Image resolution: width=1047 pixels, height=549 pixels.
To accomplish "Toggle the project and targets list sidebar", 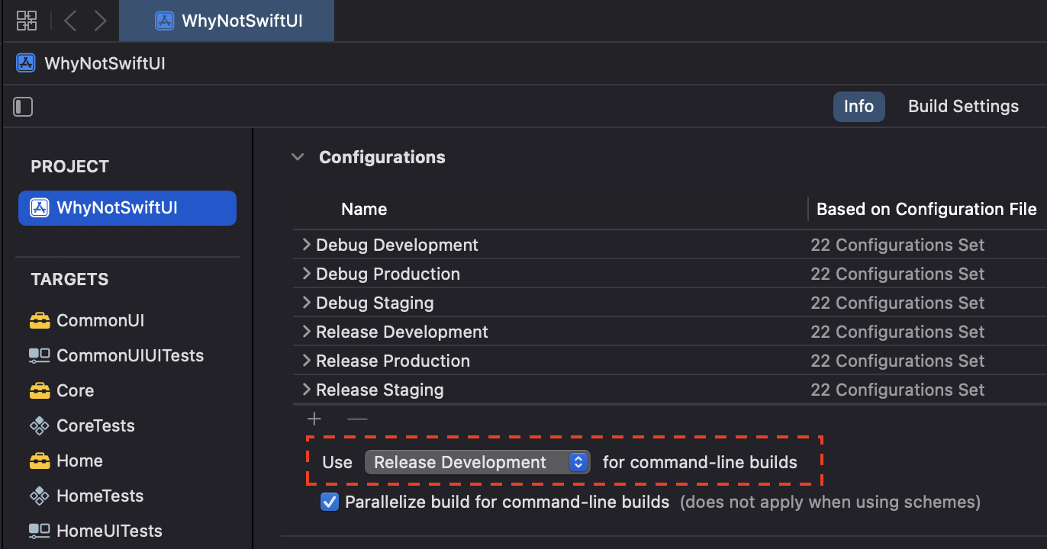I will 24,107.
